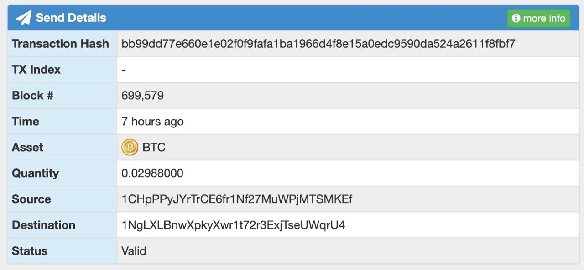
Task: Click the transaction hash value
Action: click(x=318, y=44)
